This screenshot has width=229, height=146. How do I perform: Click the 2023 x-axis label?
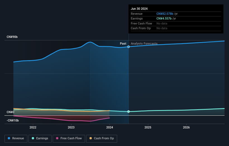[71, 127]
